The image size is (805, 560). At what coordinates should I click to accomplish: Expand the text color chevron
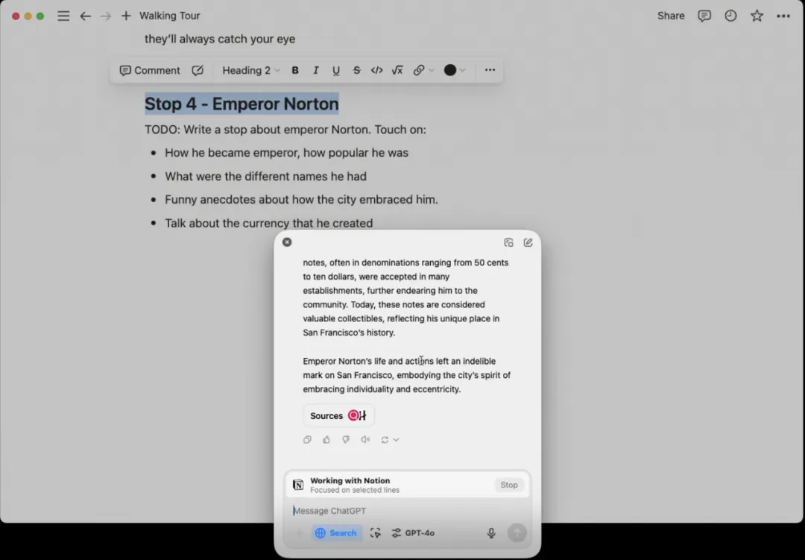(x=463, y=70)
